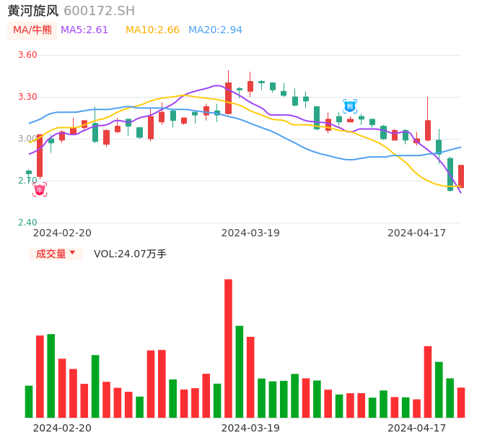
Task: Toggle the MA5:2.61 moving average label
Action: click(x=84, y=30)
